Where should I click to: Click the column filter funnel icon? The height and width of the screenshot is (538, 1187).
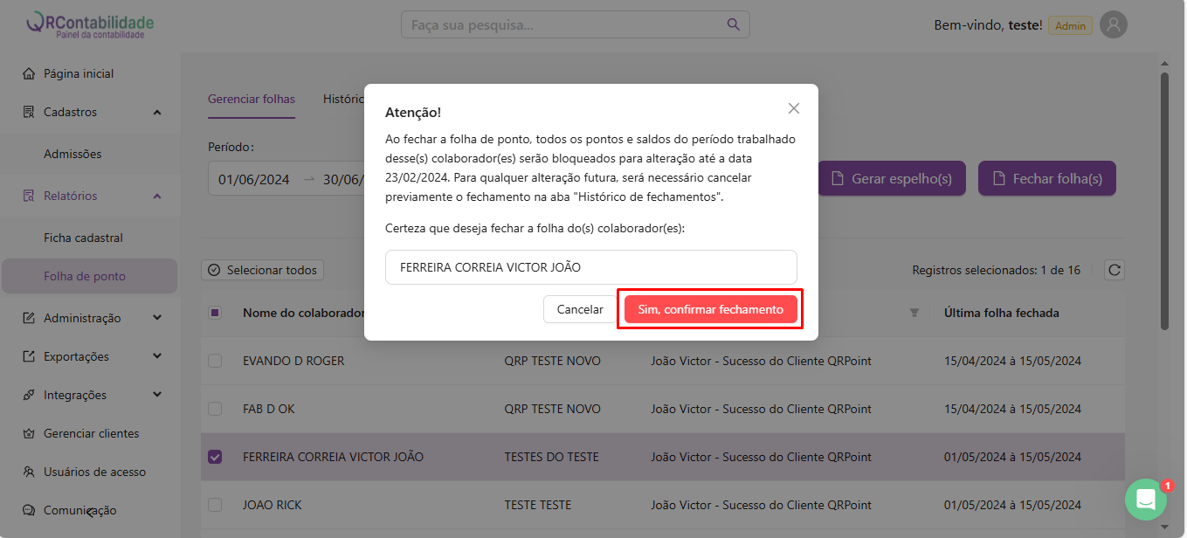914,313
